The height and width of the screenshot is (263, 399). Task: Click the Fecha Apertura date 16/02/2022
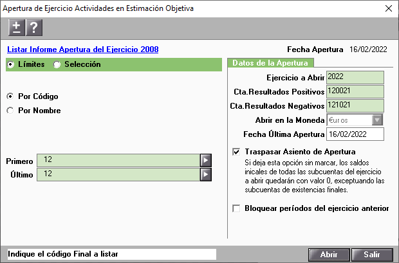(368, 50)
